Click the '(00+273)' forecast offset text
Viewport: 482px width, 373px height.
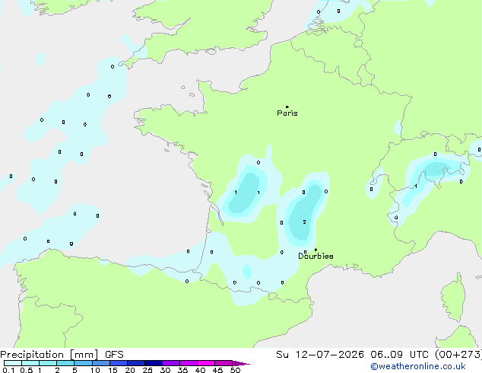click(x=458, y=355)
